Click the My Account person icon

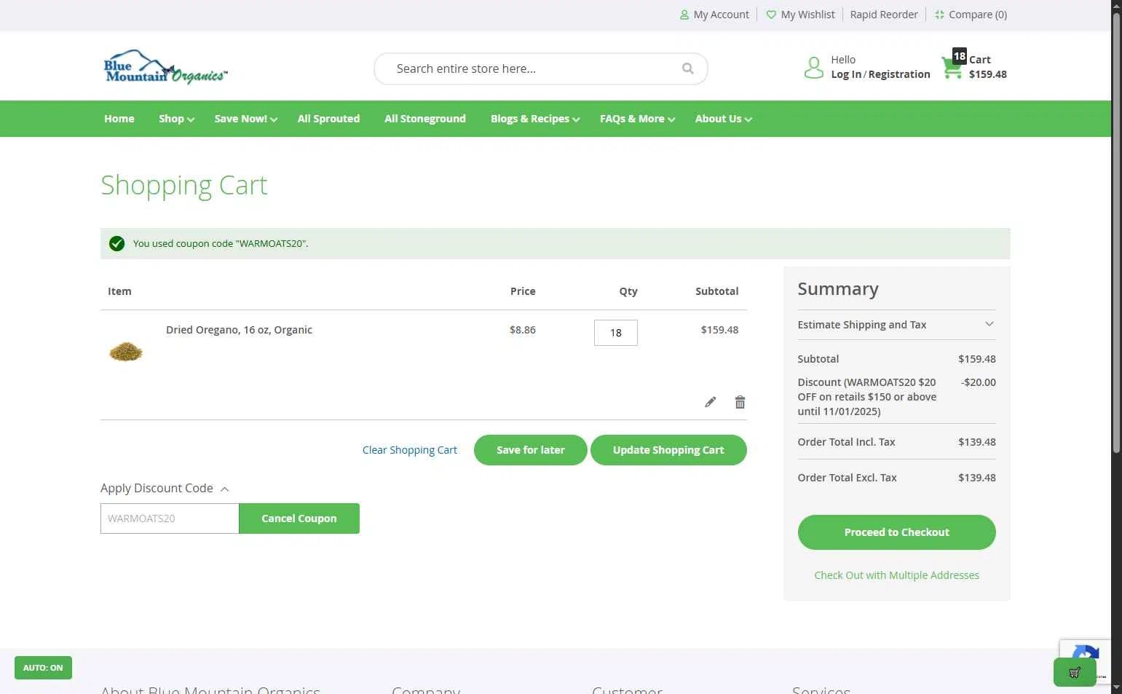[684, 15]
